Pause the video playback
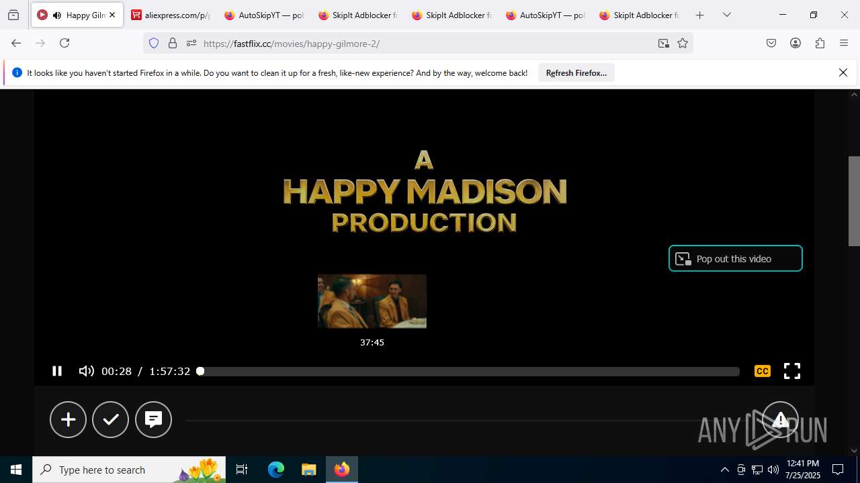Image resolution: width=860 pixels, height=483 pixels. pos(57,371)
